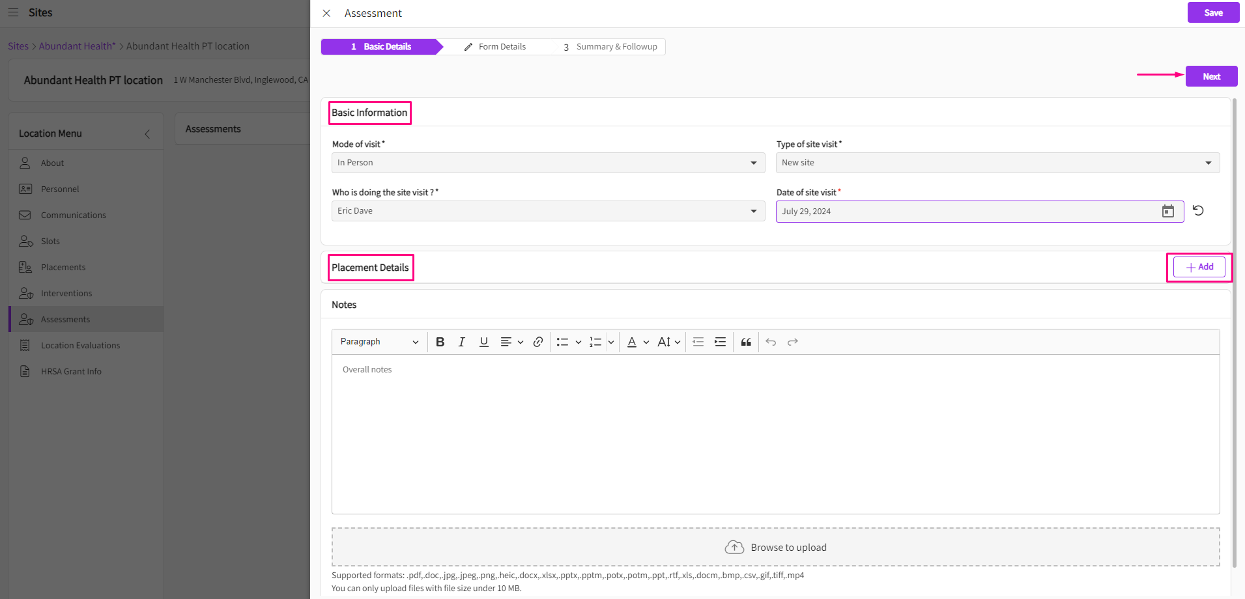The image size is (1245, 599).
Task: Save the assessment
Action: coord(1212,13)
